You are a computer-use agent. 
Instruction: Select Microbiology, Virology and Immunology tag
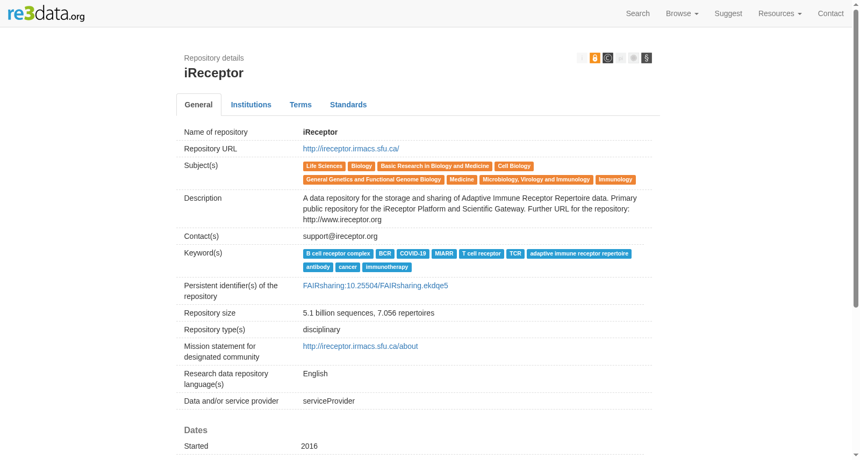coord(536,180)
